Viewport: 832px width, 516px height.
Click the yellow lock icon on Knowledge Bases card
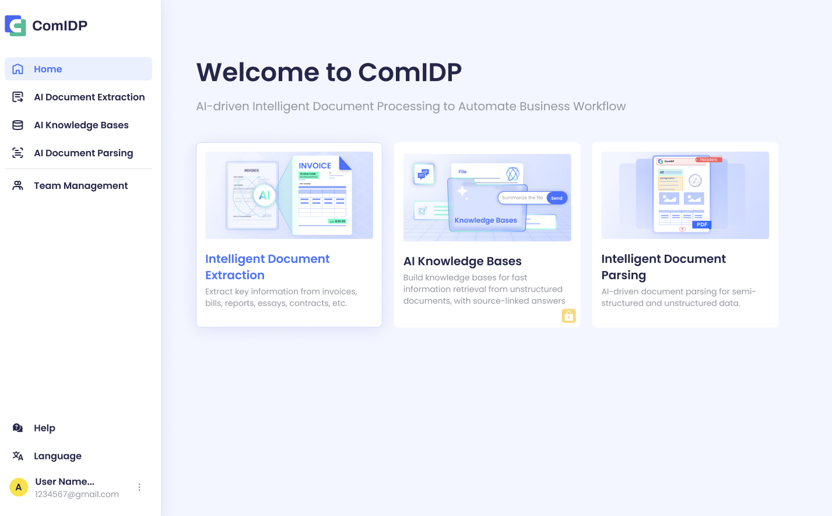(x=568, y=315)
